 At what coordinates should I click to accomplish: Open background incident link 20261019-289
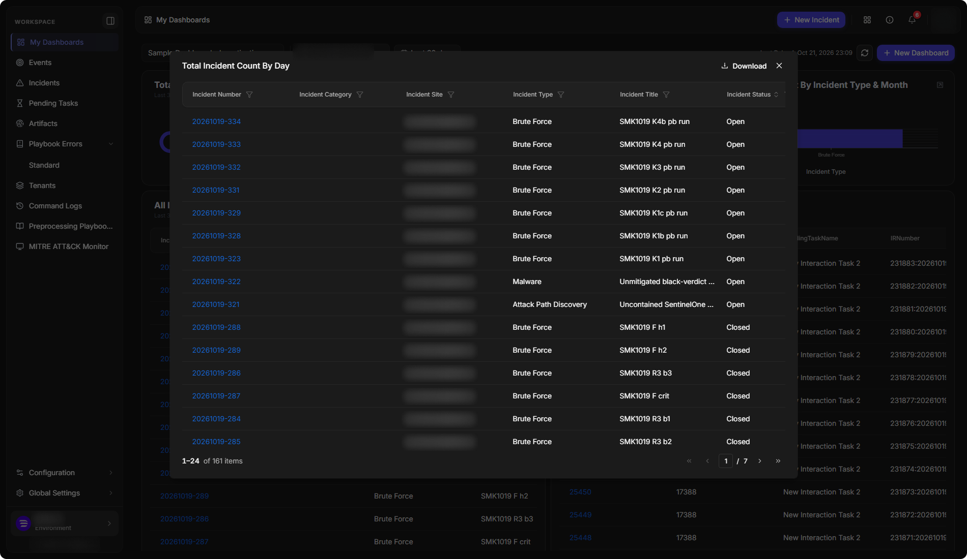click(x=184, y=496)
